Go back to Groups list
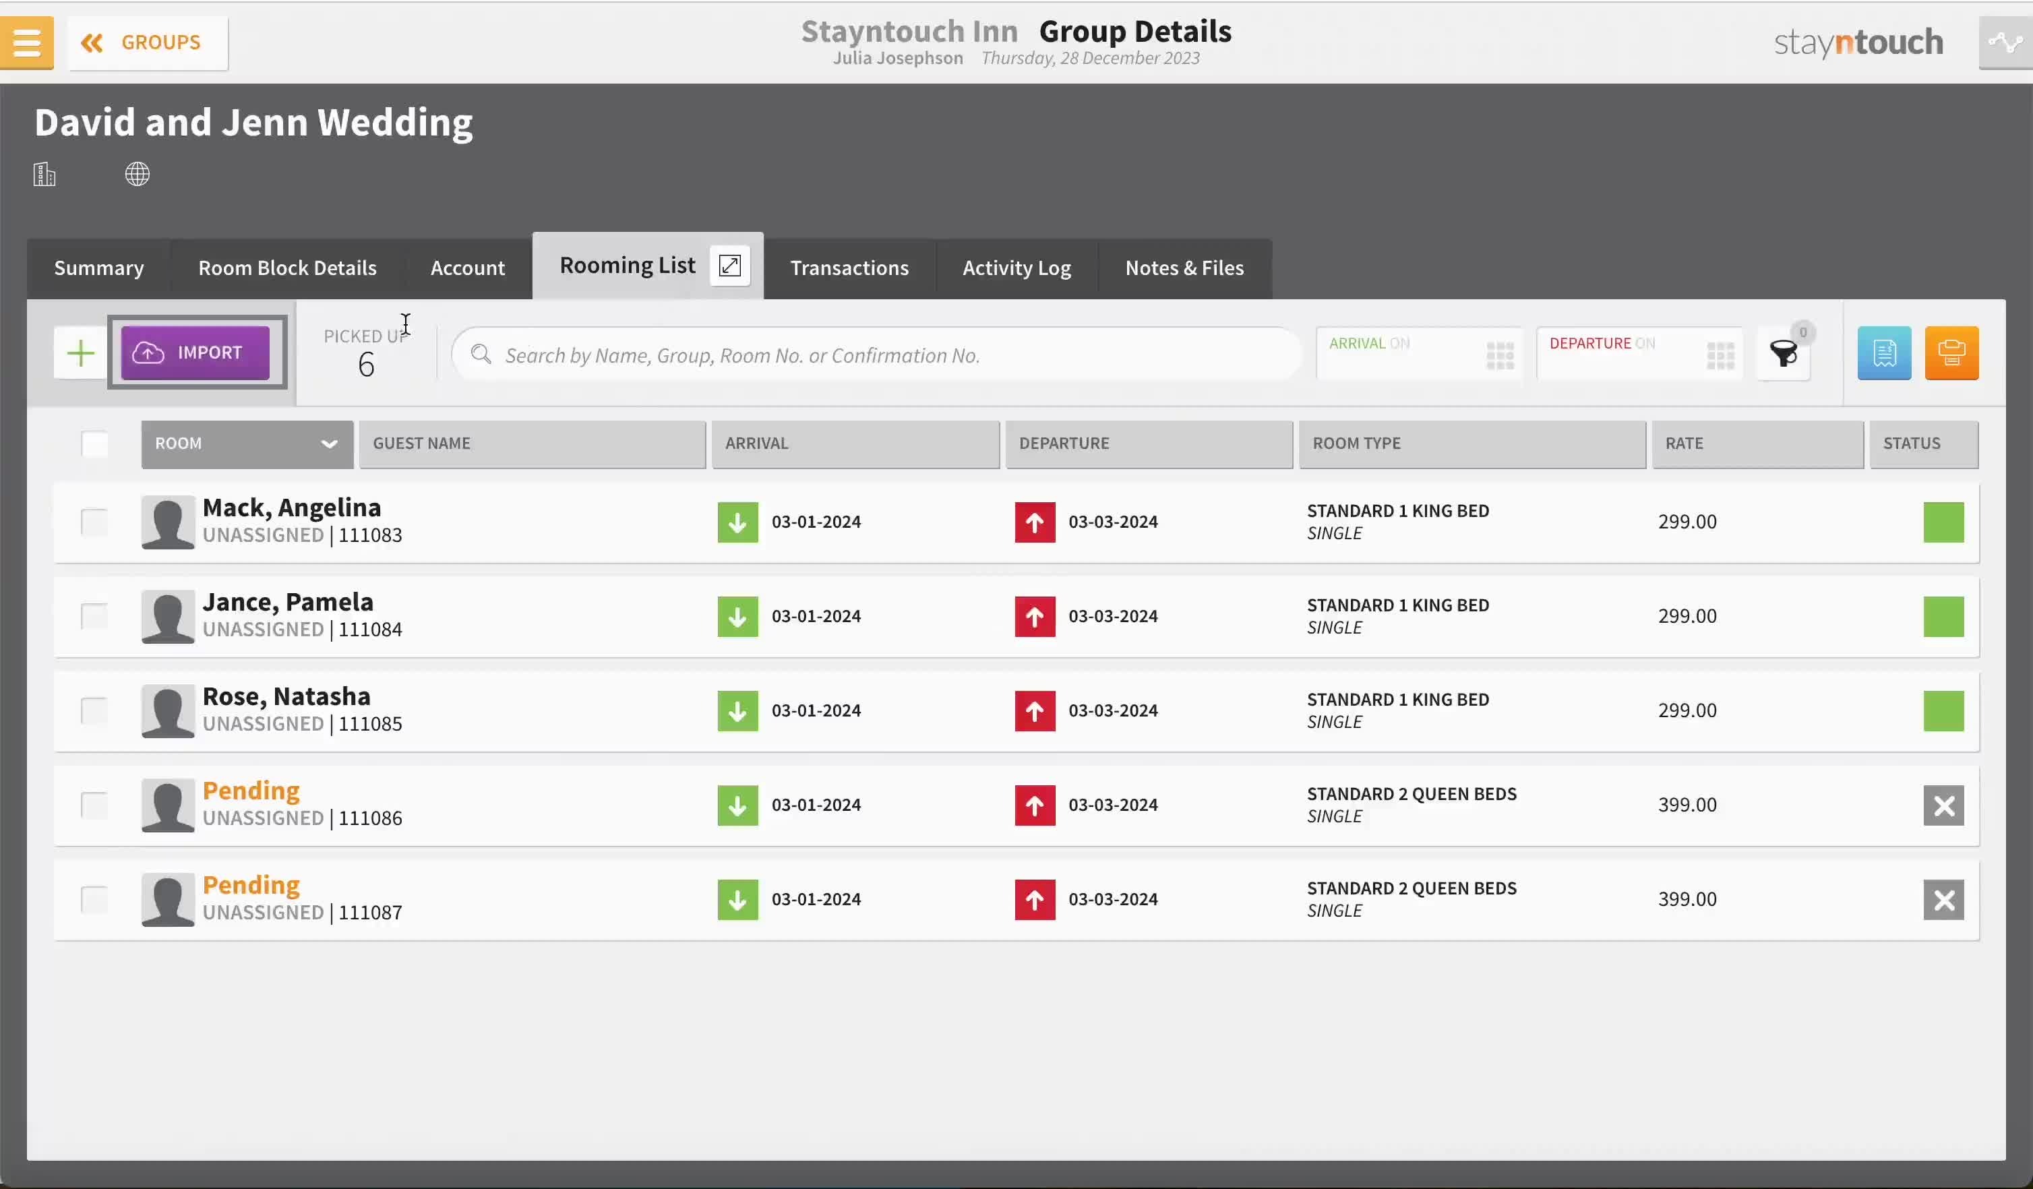 point(148,42)
